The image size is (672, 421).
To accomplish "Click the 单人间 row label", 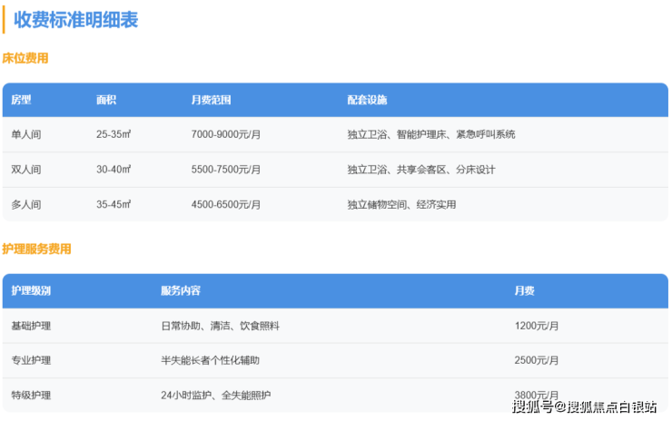I will pyautogui.click(x=25, y=134).
